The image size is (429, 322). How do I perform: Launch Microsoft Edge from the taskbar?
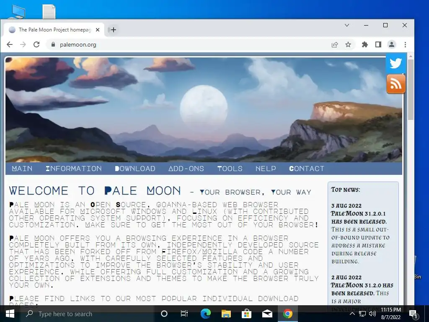[x=206, y=314]
